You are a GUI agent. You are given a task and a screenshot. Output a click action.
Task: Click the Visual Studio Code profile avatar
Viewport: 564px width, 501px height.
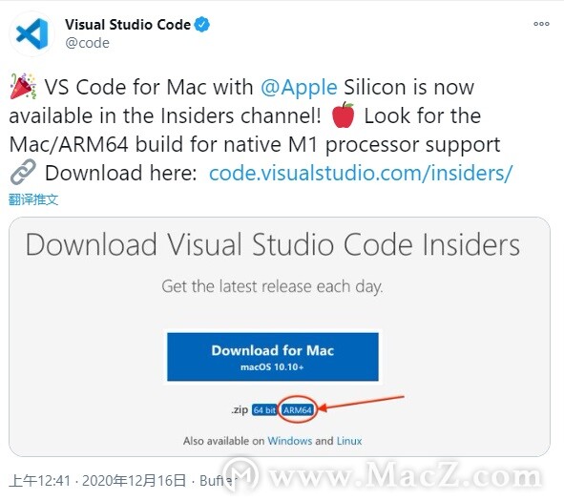(x=32, y=33)
